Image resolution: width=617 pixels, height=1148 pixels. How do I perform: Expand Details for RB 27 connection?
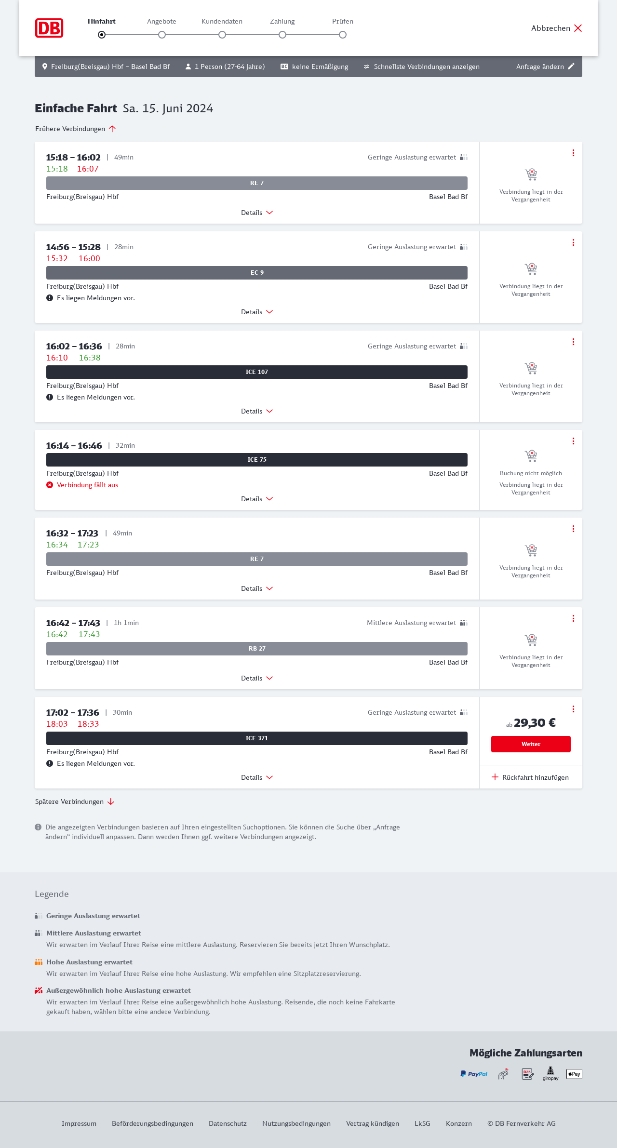[257, 678]
